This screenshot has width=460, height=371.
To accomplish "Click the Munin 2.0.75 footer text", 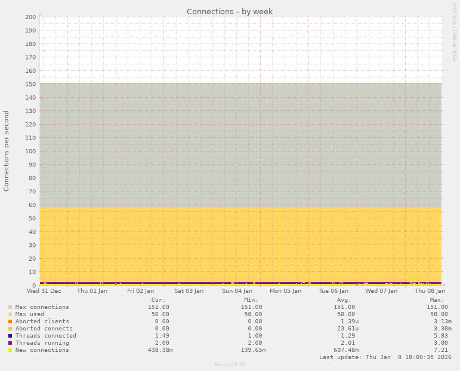I will pyautogui.click(x=230, y=364).
